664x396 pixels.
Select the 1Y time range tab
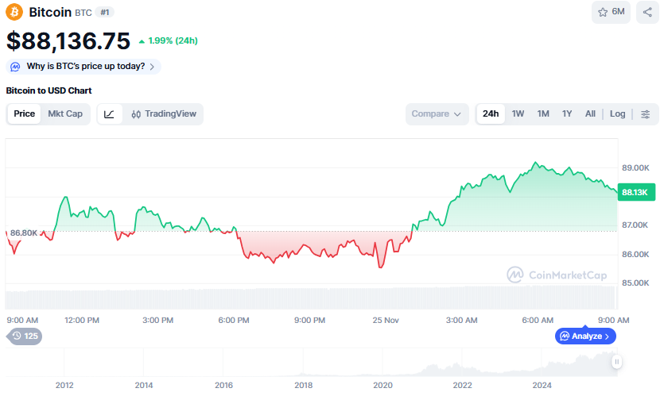[x=567, y=114]
